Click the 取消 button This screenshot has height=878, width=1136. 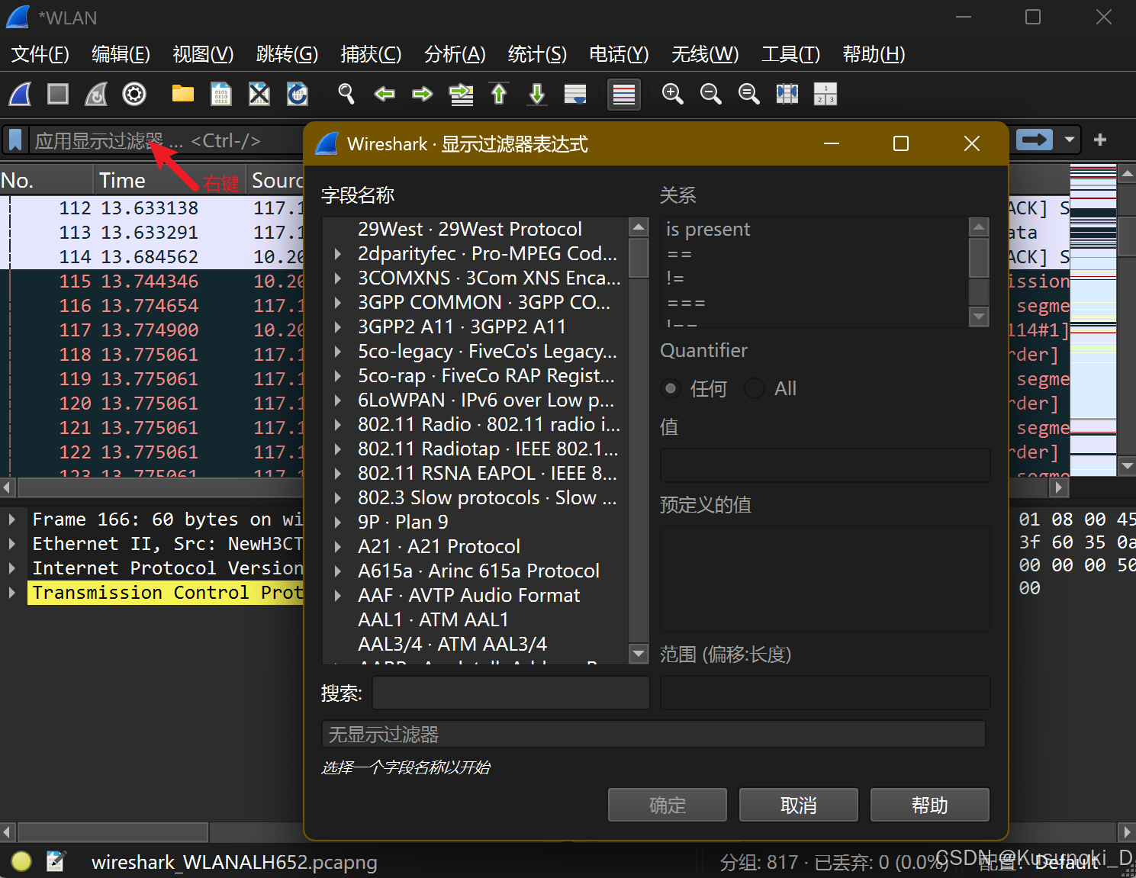pos(799,805)
